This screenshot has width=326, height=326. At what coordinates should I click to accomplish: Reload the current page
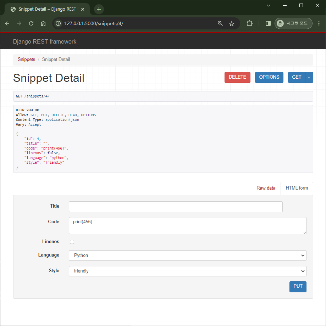coord(31,23)
